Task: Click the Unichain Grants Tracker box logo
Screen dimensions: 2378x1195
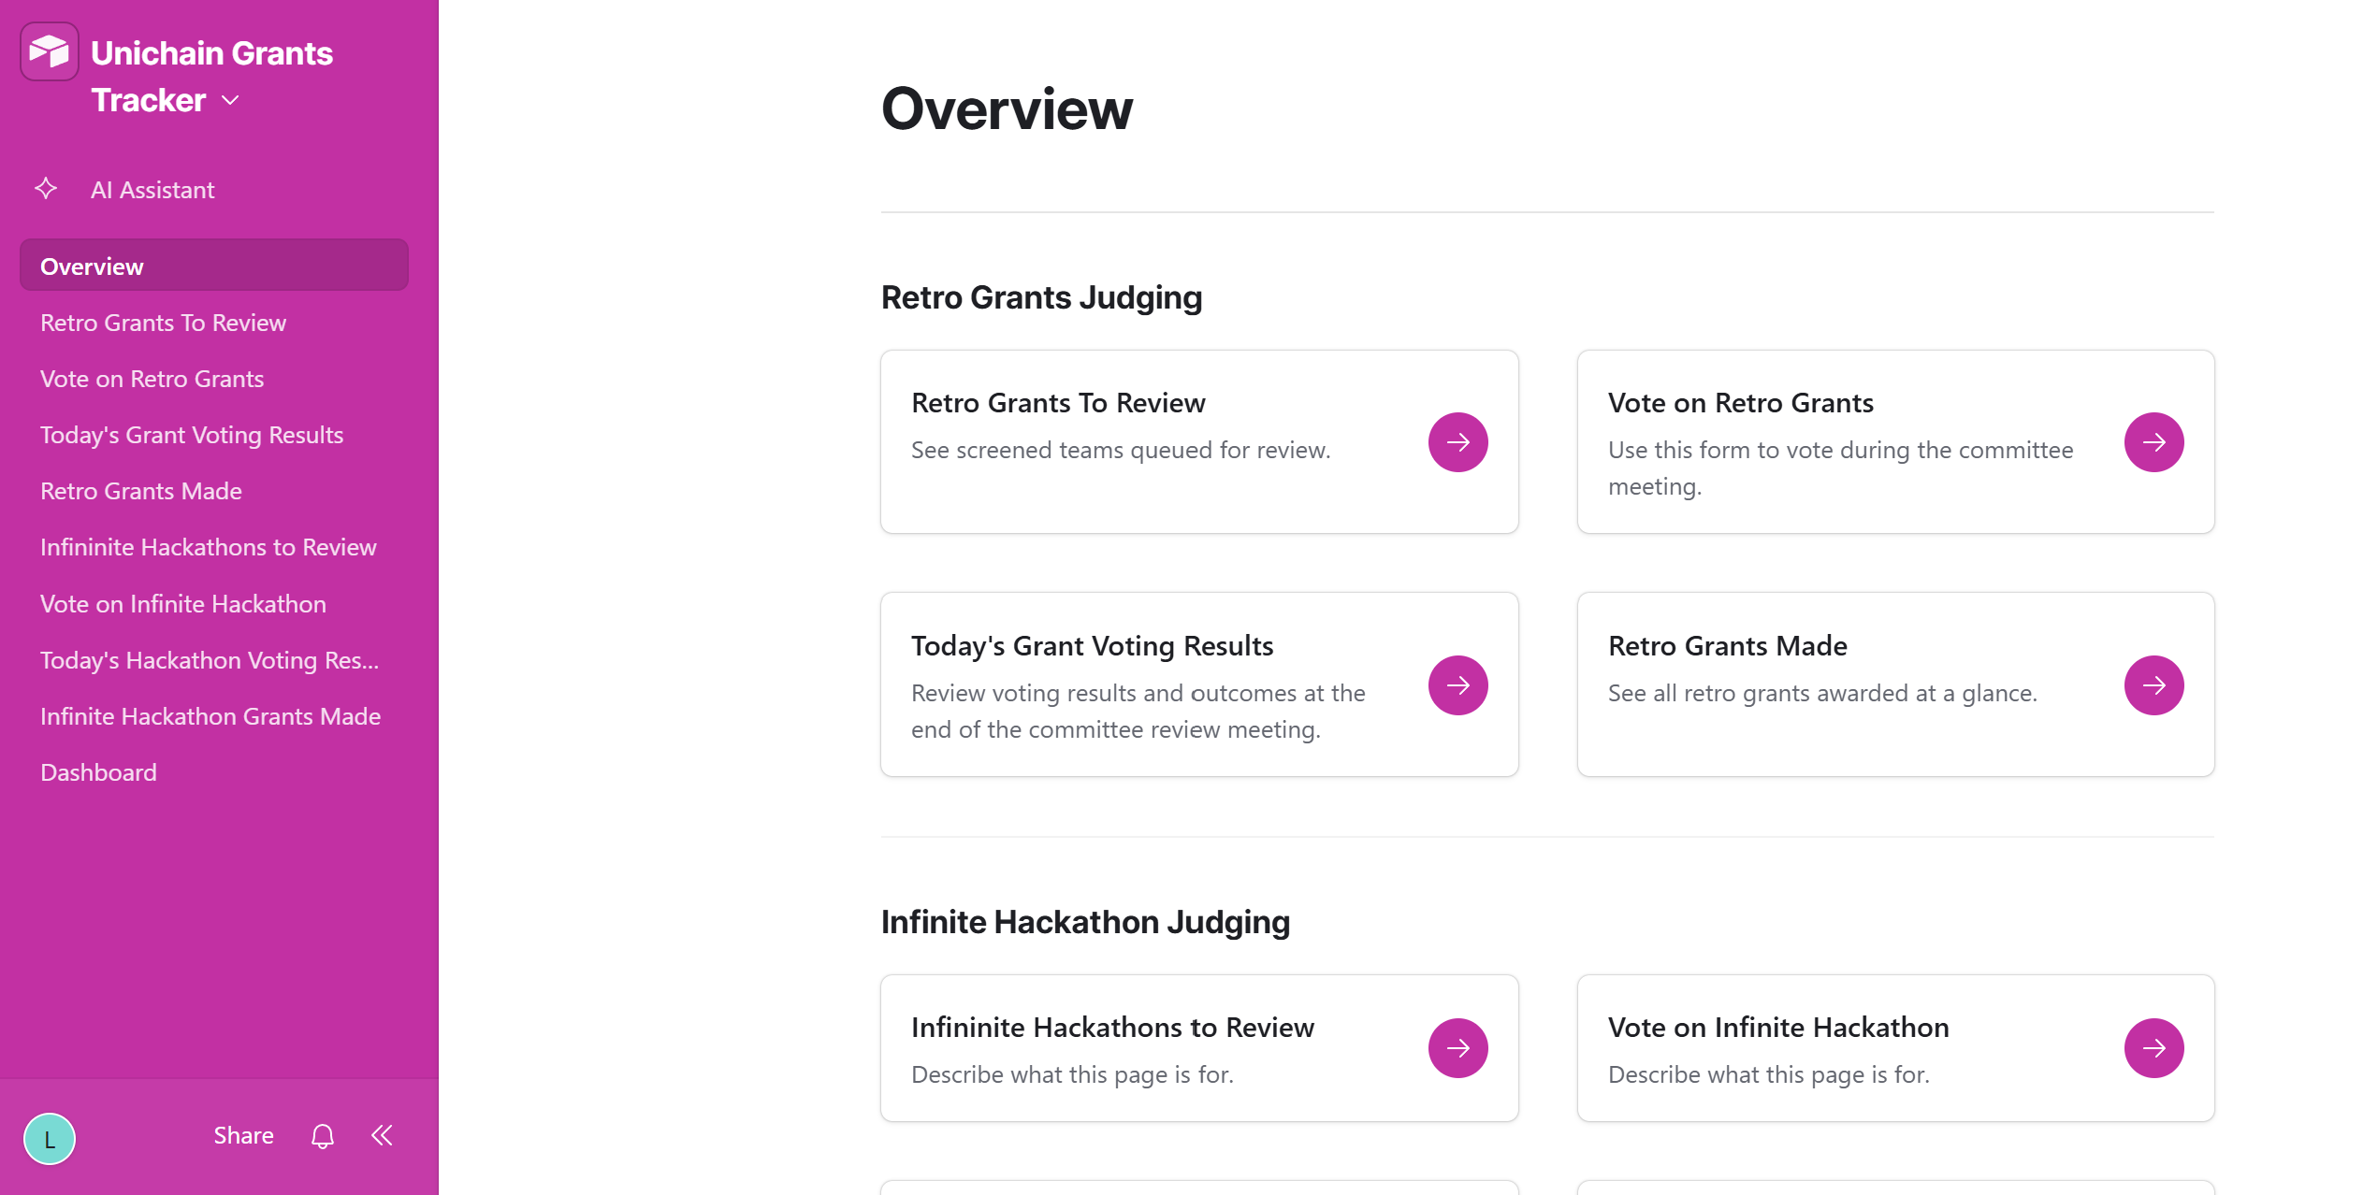Action: tap(50, 51)
